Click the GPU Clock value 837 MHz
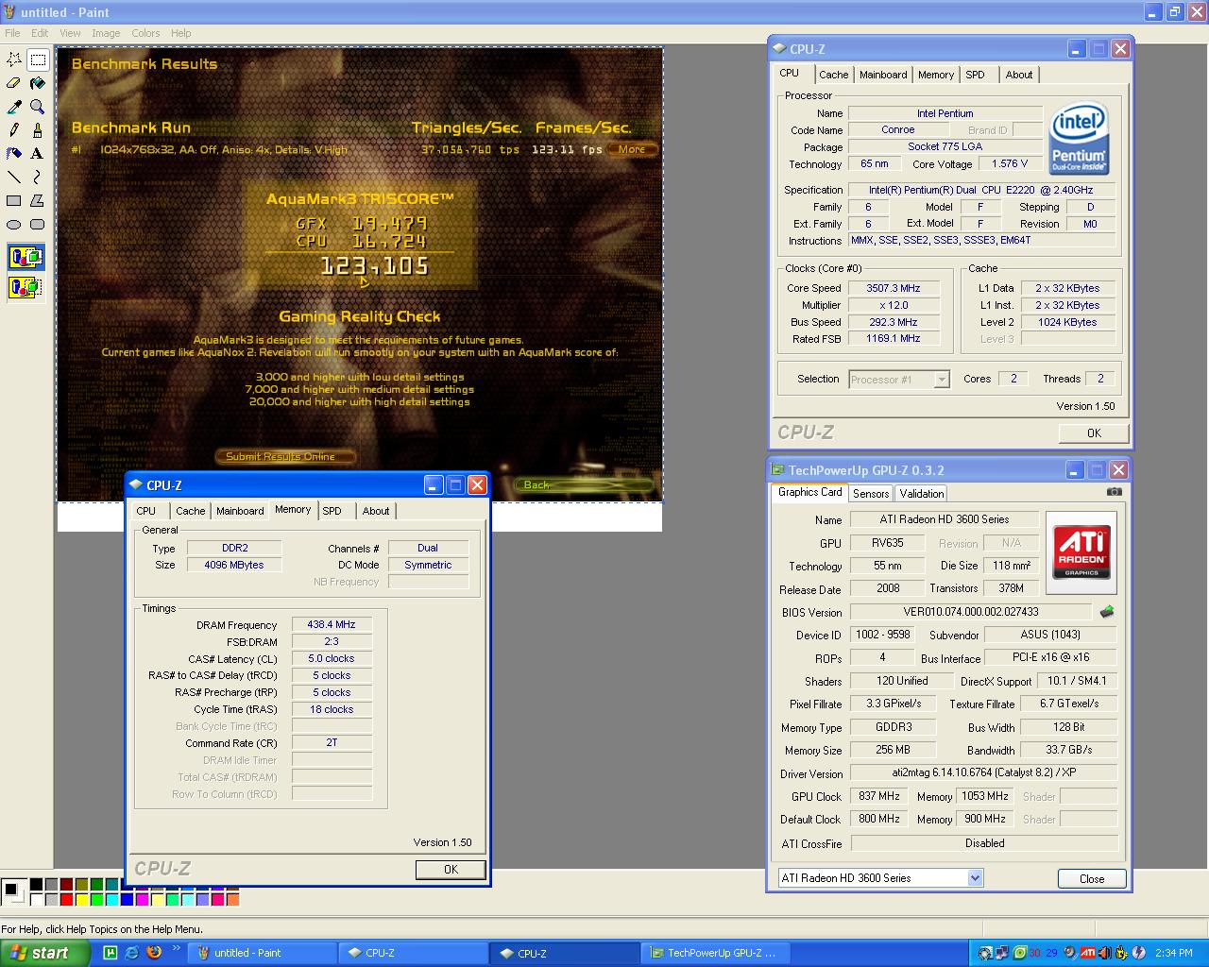Viewport: 1209px width, 967px height. tap(878, 796)
